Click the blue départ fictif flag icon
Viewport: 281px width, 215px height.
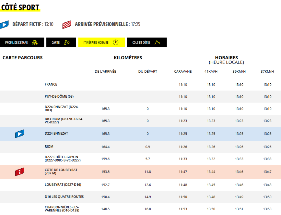tap(4, 24)
